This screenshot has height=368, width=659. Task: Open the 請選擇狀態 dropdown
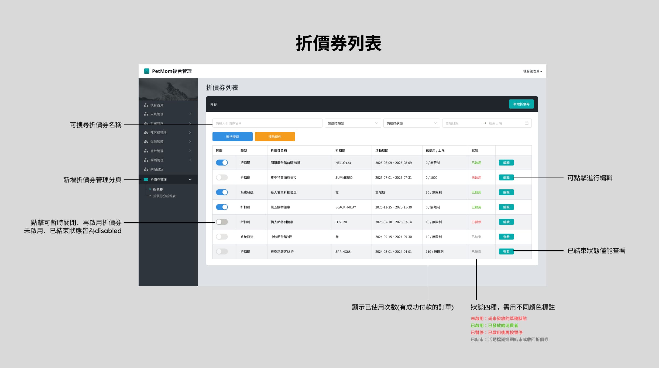tap(411, 123)
